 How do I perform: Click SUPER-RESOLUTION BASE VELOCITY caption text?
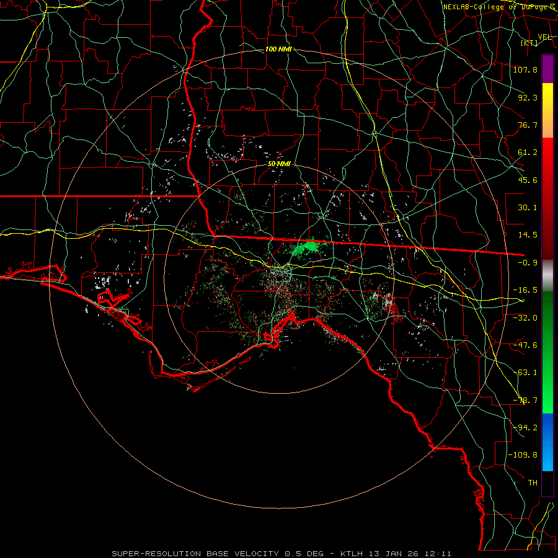pos(195,554)
